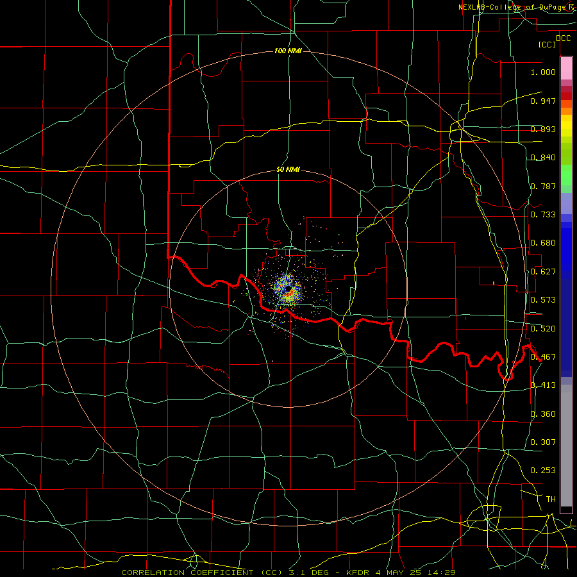Click the 1.000 scale value
Viewport: 577px width, 577px height.
(x=543, y=72)
